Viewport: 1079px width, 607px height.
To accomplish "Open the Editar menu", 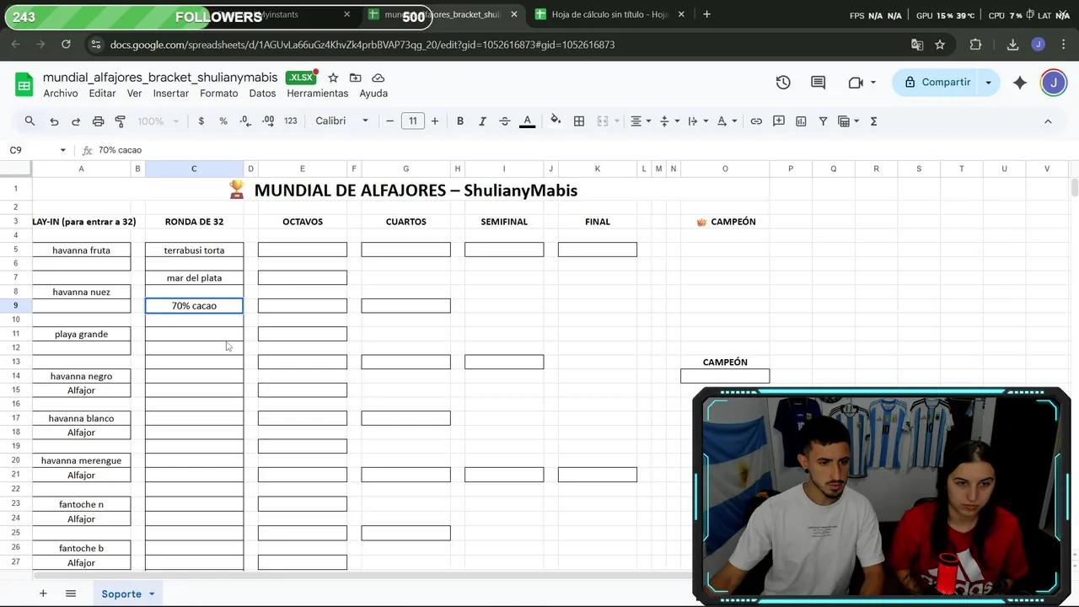I will (x=102, y=94).
